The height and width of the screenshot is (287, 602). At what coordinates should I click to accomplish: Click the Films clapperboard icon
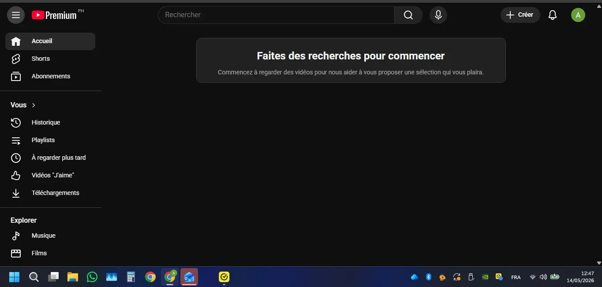click(x=16, y=253)
